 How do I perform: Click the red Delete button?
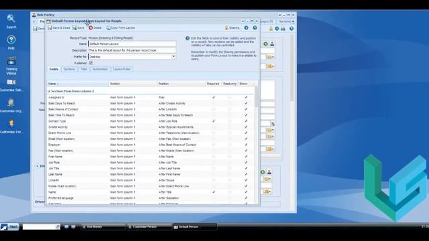coord(95,28)
